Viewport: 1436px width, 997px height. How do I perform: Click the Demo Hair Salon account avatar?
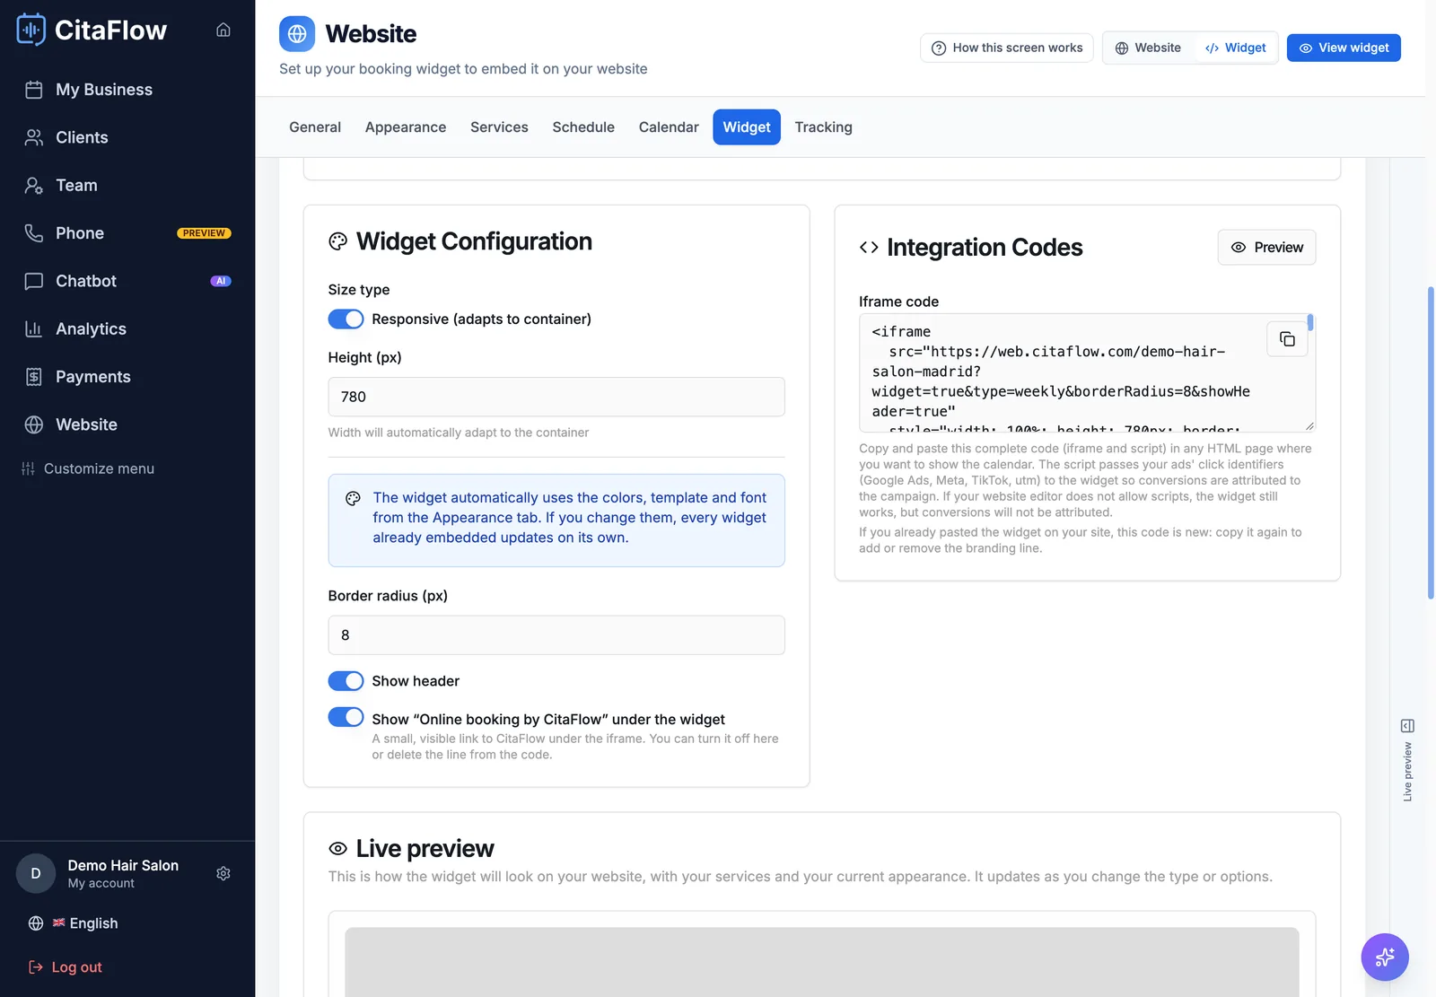point(36,873)
